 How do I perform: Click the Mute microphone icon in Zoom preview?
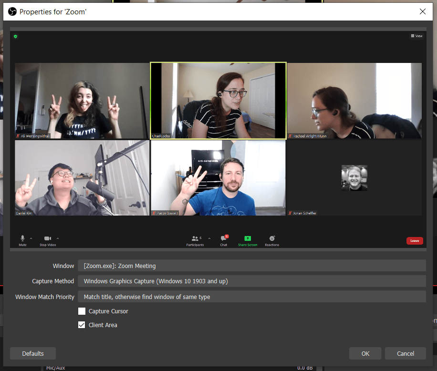[22, 238]
